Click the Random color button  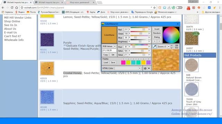157,33
